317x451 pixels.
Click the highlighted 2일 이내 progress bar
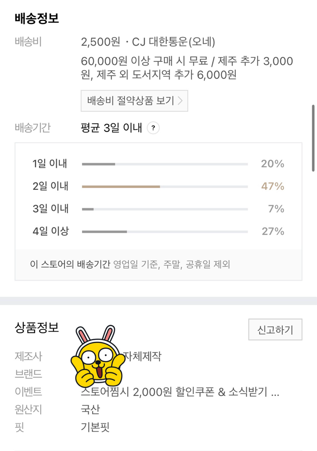click(x=164, y=187)
